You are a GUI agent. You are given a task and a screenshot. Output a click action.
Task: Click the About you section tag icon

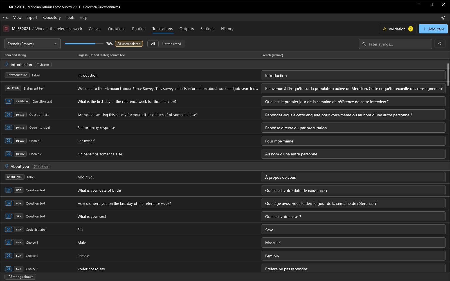point(7,166)
